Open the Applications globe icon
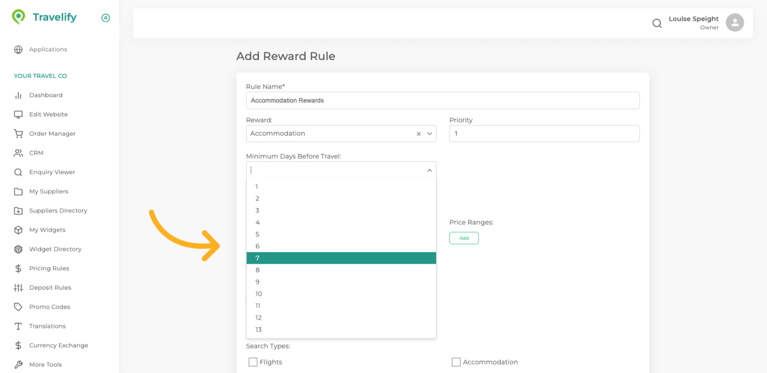This screenshot has width=767, height=373. point(18,49)
